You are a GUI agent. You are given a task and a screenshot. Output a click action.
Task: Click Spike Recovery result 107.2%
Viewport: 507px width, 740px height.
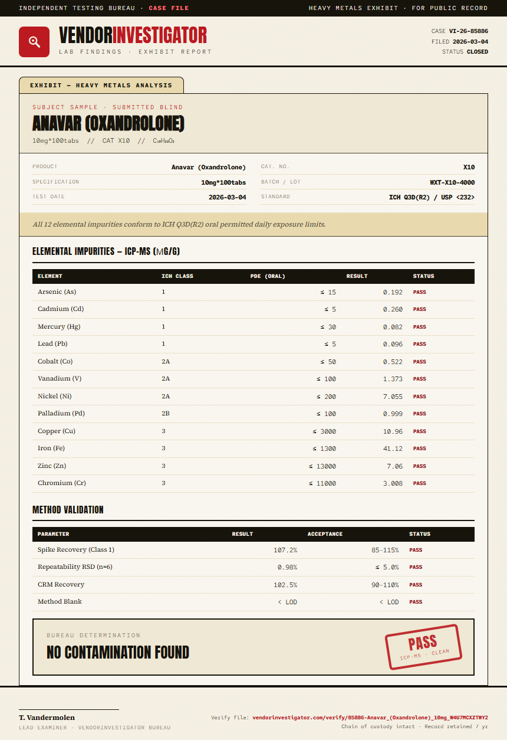(x=285, y=550)
